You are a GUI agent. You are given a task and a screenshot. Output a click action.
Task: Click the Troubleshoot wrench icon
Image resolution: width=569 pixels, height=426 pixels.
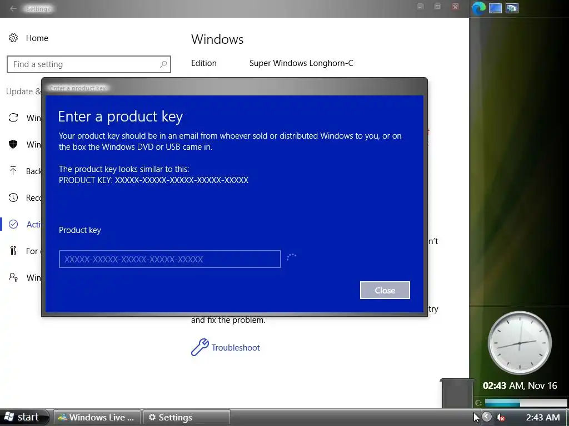pyautogui.click(x=199, y=347)
